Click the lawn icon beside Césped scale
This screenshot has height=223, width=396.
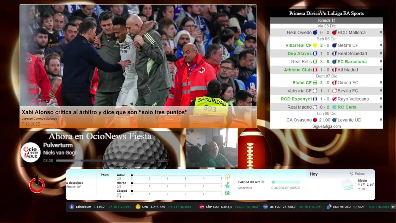pyautogui.click(x=227, y=193)
